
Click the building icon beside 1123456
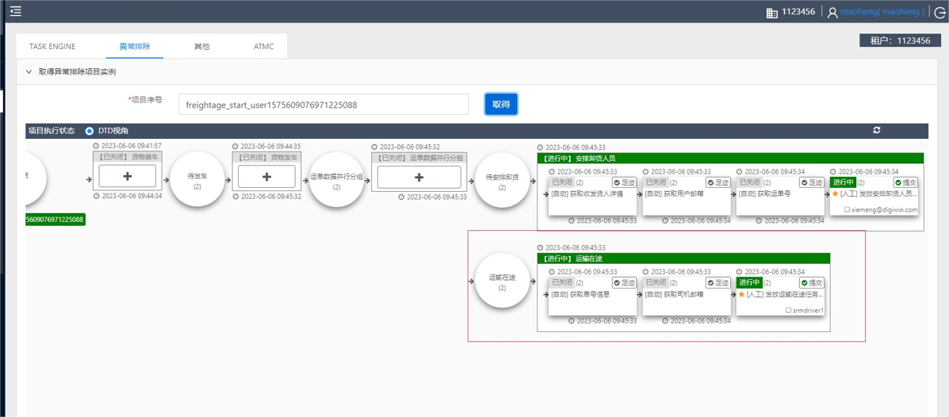771,12
